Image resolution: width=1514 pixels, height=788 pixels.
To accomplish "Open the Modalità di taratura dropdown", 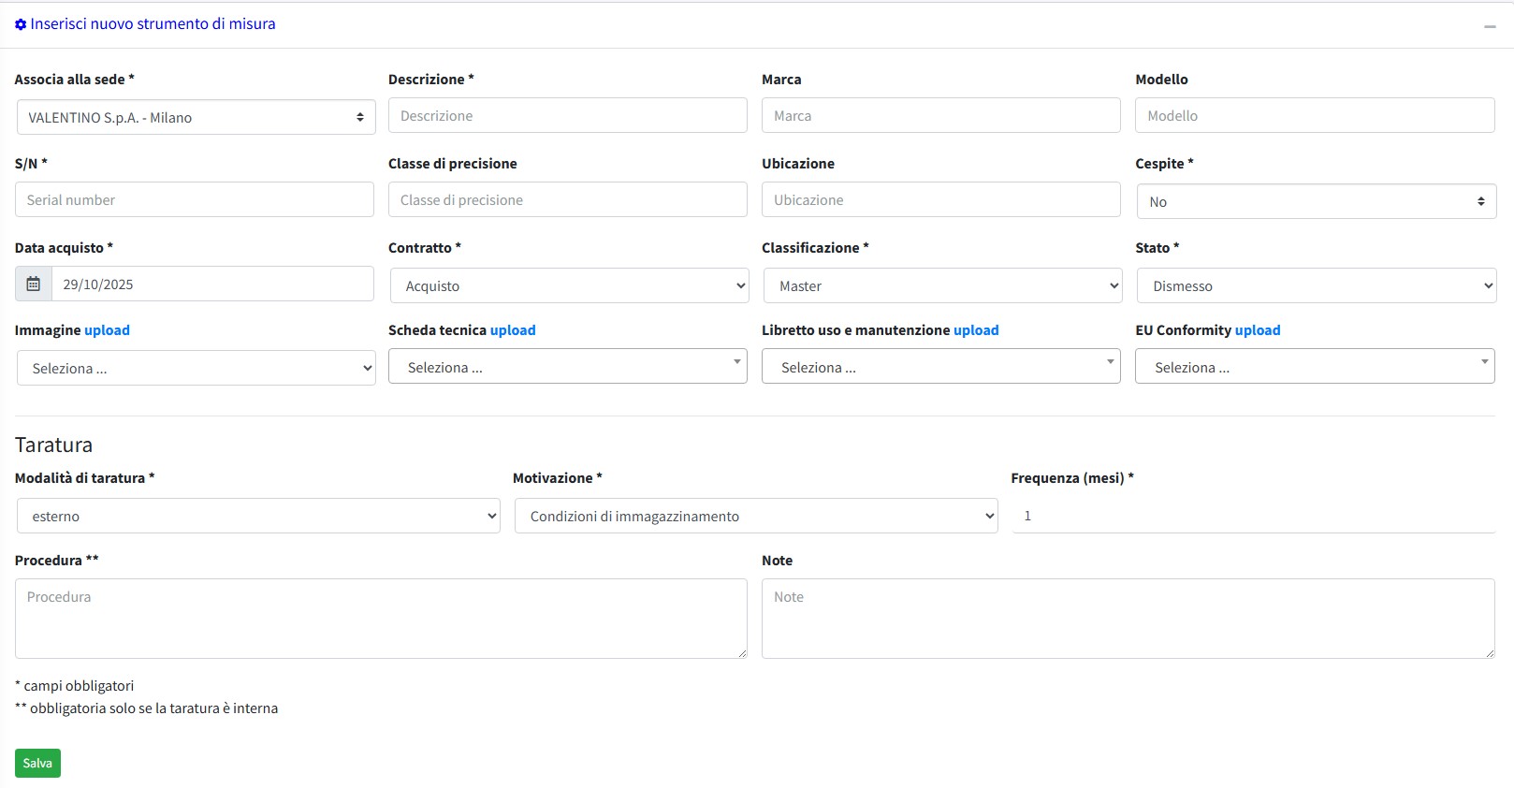I will (x=258, y=516).
